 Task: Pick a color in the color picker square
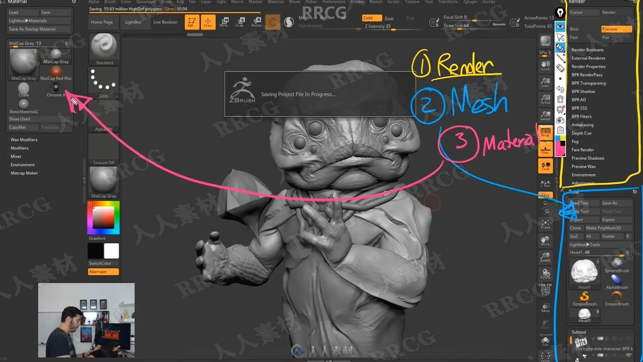coord(103,217)
